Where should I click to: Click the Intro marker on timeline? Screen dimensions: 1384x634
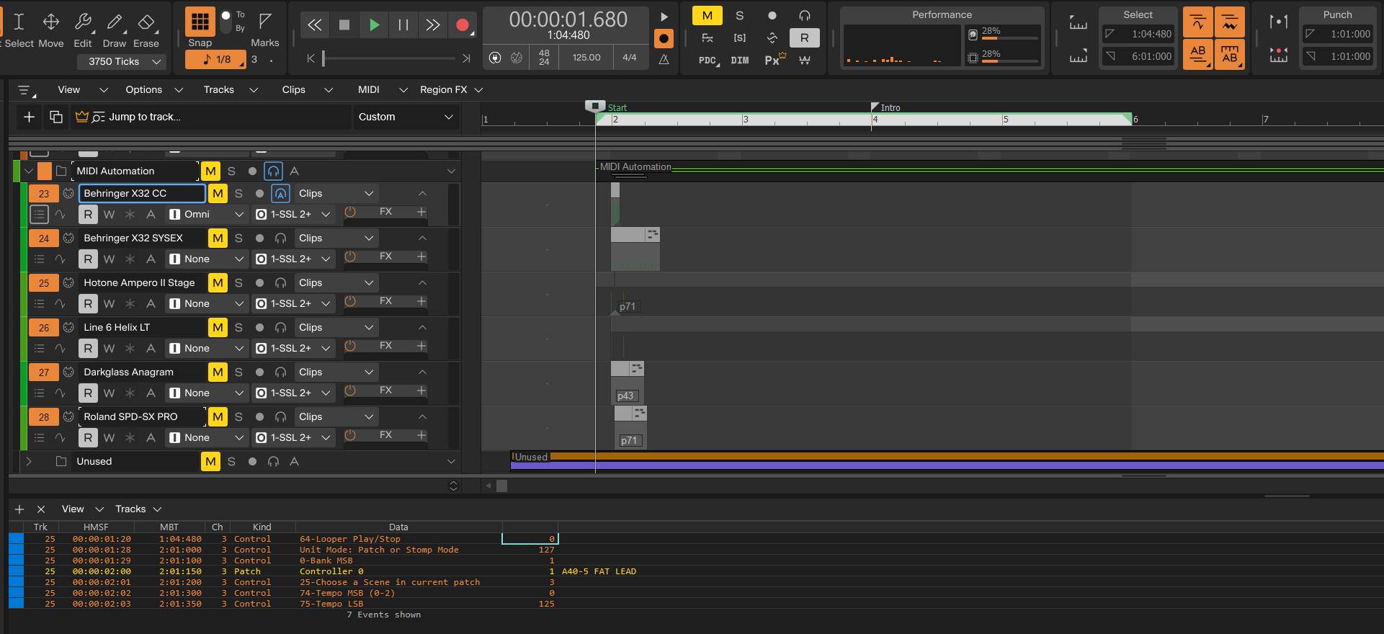[886, 107]
